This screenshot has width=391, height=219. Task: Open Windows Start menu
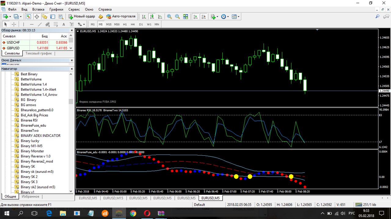tap(6, 214)
